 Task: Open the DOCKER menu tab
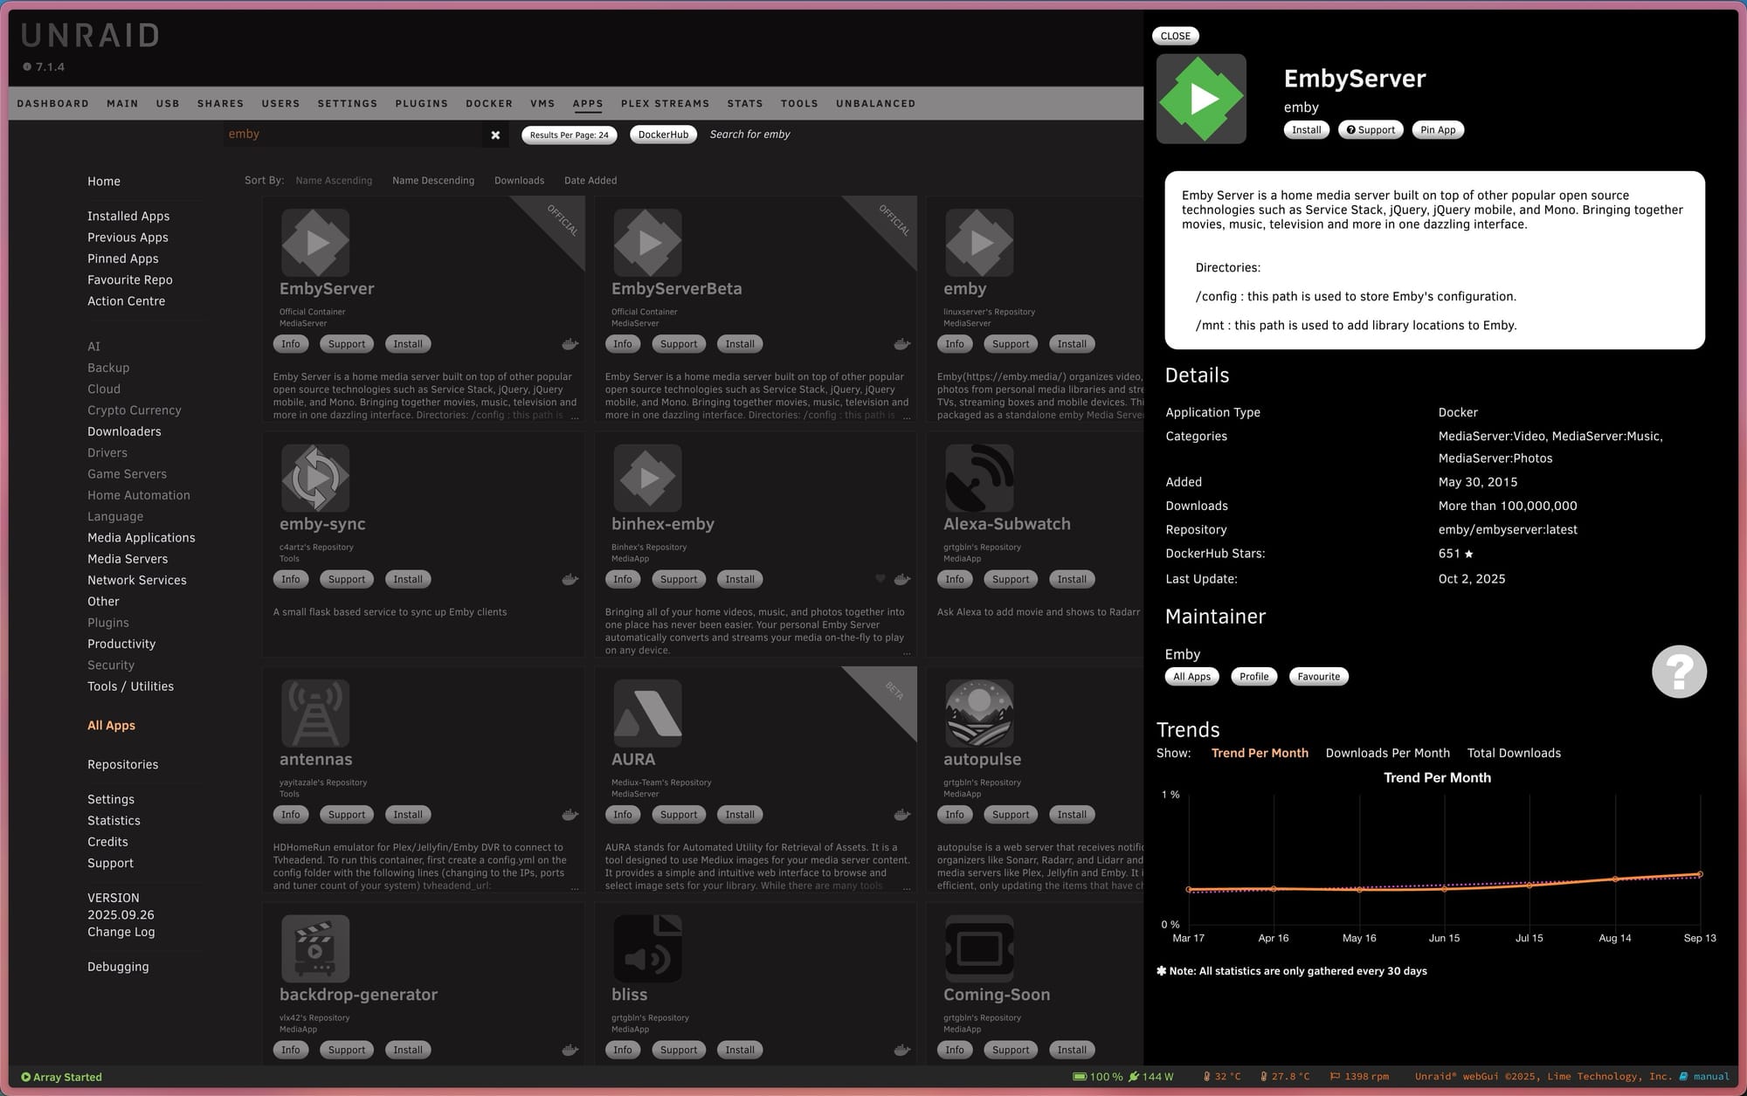pyautogui.click(x=489, y=103)
